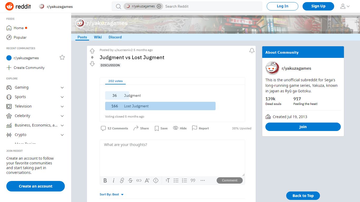The image size is (360, 202).
Task: Click the Sign Up button
Action: 318,6
